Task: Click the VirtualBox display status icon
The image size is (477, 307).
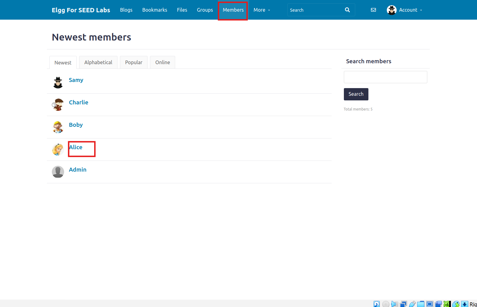Action: pos(430,304)
